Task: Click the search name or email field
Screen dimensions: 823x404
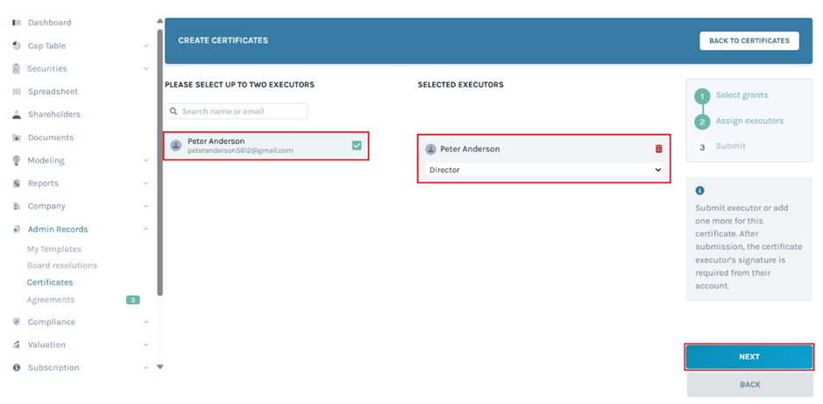Action: [x=237, y=111]
